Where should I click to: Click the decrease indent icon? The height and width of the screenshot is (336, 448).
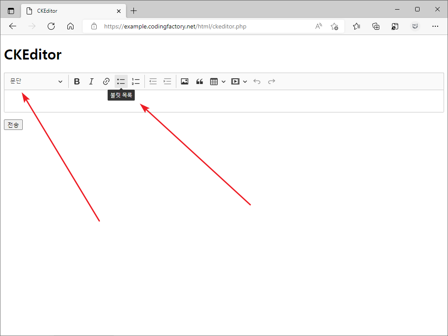tap(153, 81)
